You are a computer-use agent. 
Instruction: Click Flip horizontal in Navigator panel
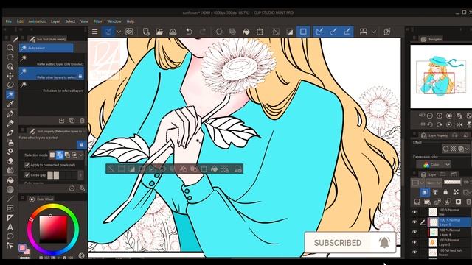coord(459,124)
